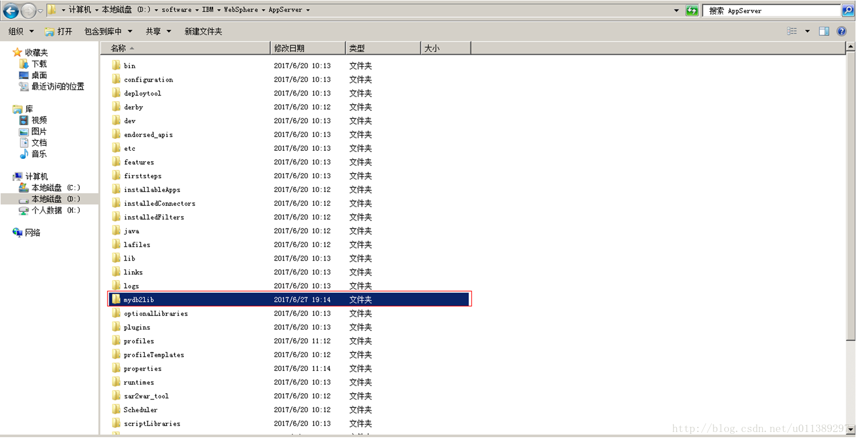Select 网络 in the navigation pane
This screenshot has height=440, width=856.
point(33,233)
